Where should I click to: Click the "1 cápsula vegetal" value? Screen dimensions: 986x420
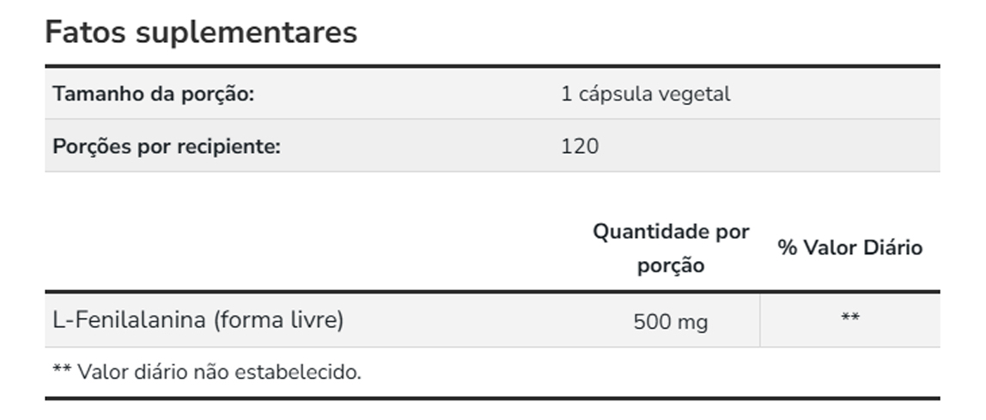[x=645, y=94]
